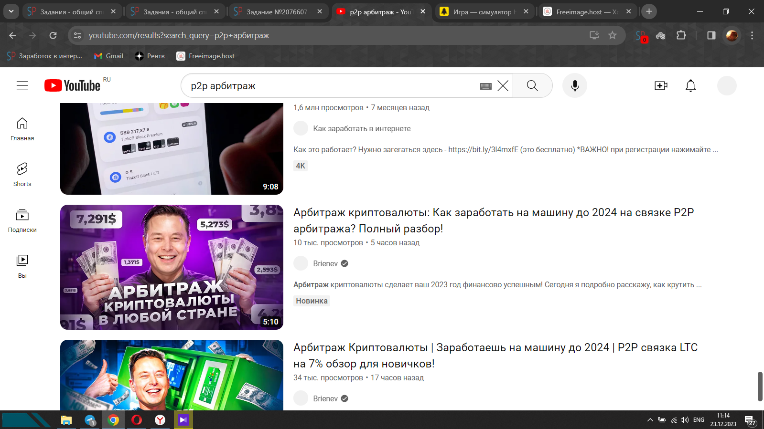The height and width of the screenshot is (429, 764).
Task: Open the YouTube account avatar menu
Action: pos(727,85)
